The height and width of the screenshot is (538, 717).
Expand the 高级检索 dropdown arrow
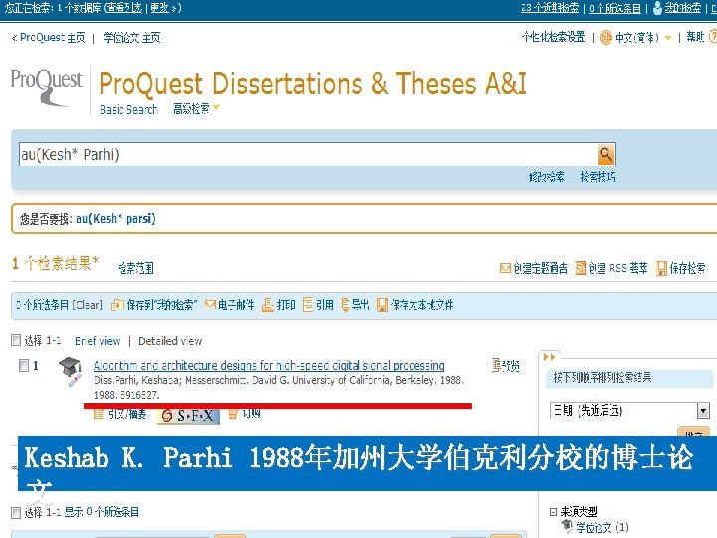click(217, 107)
